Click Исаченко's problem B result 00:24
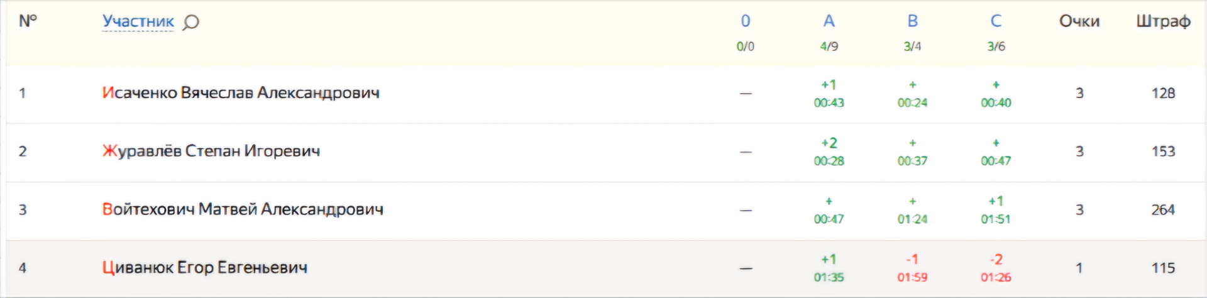1207x298 pixels. [x=912, y=94]
